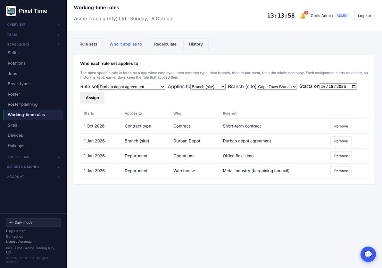This screenshot has width=382, height=268.
Task: Expand the Account sidebar section
Action: [x=33, y=177]
